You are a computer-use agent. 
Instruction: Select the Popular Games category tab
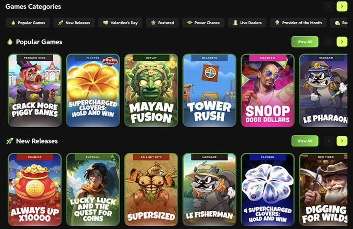(28, 23)
